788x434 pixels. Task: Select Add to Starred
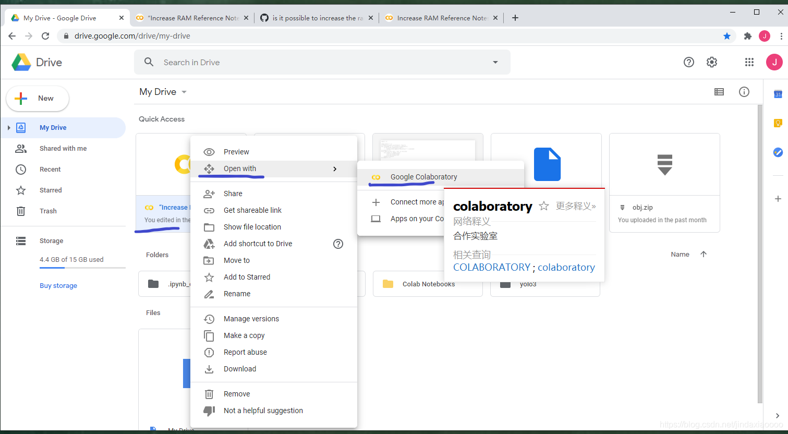(274, 277)
